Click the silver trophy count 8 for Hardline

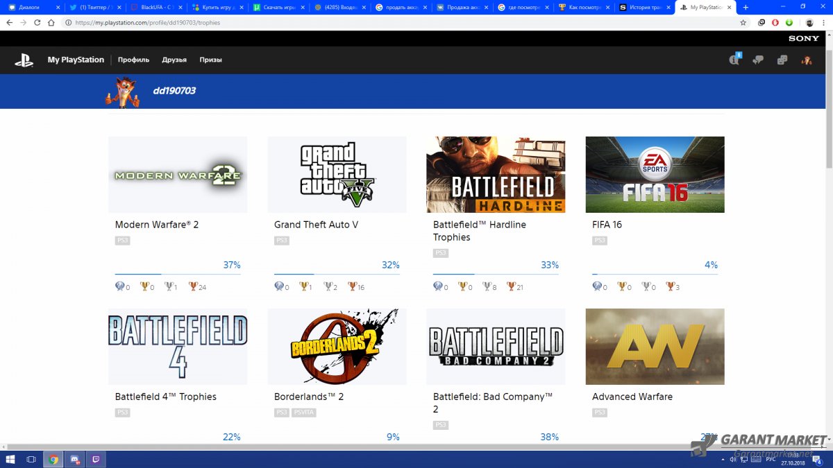tap(494, 287)
